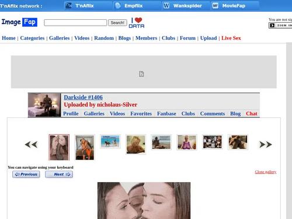Open the I love DATA icon
Screen dimensions: 292x219
click(137, 23)
